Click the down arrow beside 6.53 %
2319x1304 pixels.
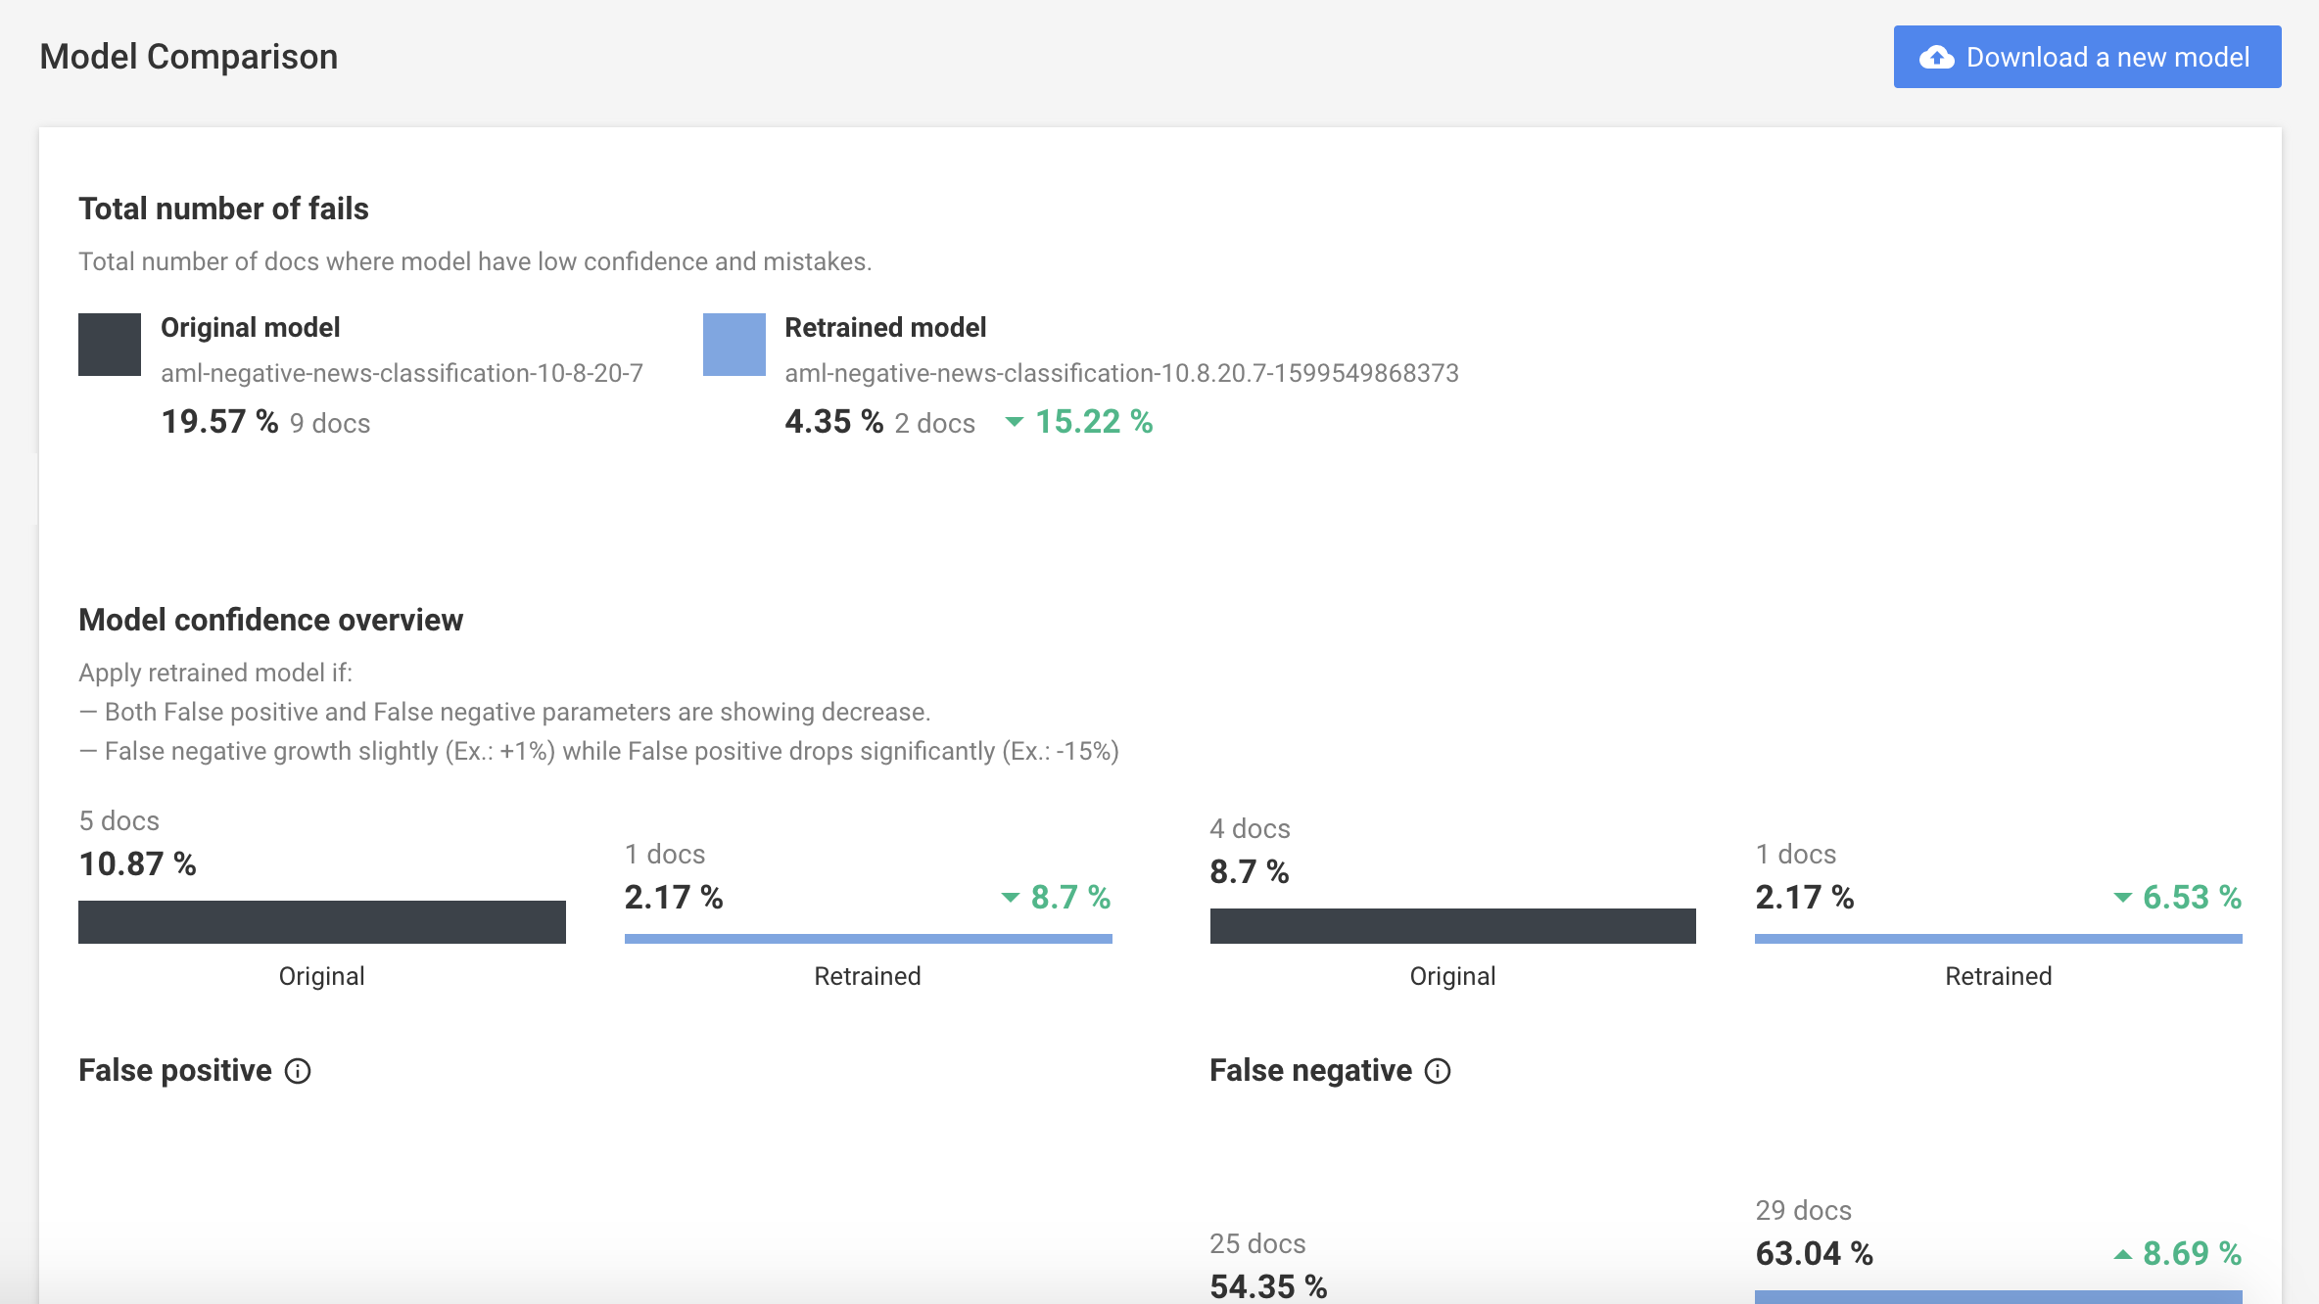pos(2122,898)
